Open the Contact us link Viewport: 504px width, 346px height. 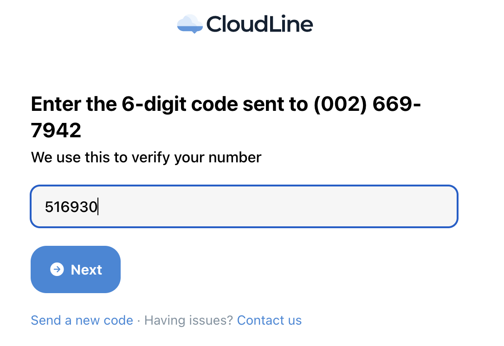[269, 320]
